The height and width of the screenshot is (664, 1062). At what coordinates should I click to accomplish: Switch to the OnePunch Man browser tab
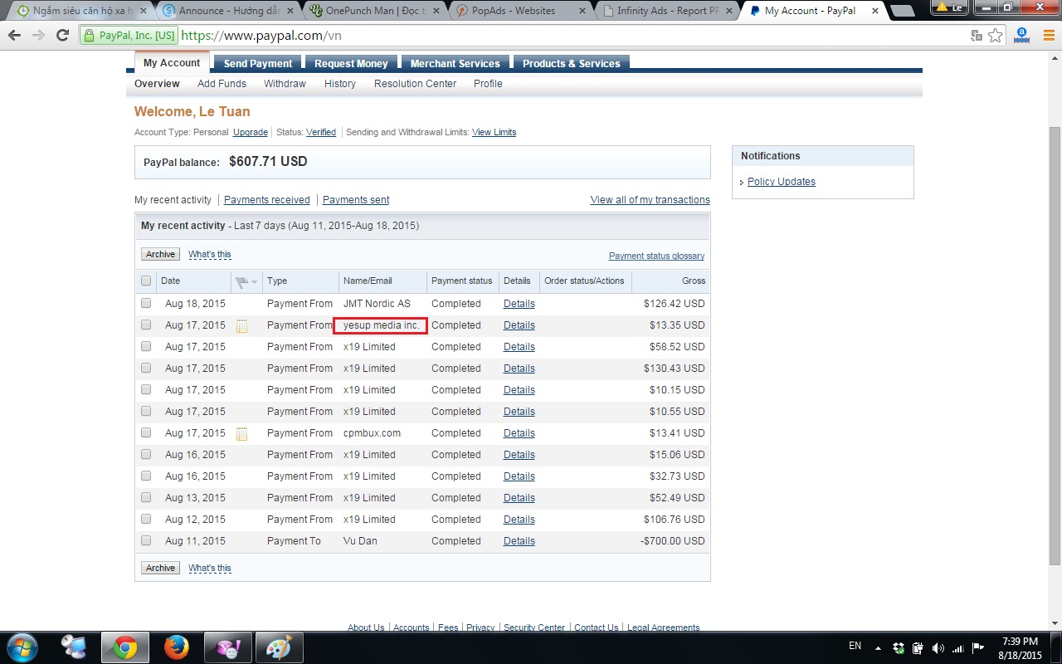click(377, 11)
